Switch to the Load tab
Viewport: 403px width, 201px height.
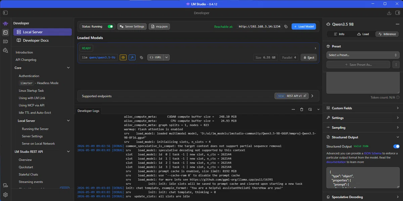click(x=363, y=34)
